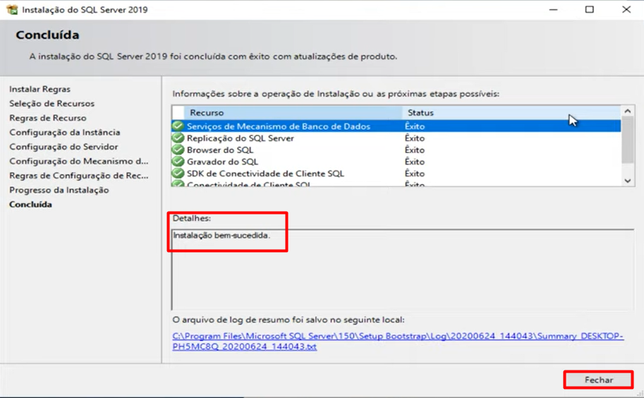644x398 pixels.
Task: Click the Instalar Regras step
Action: [x=40, y=89]
